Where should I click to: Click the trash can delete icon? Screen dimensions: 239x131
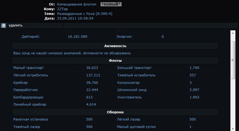[4, 26]
